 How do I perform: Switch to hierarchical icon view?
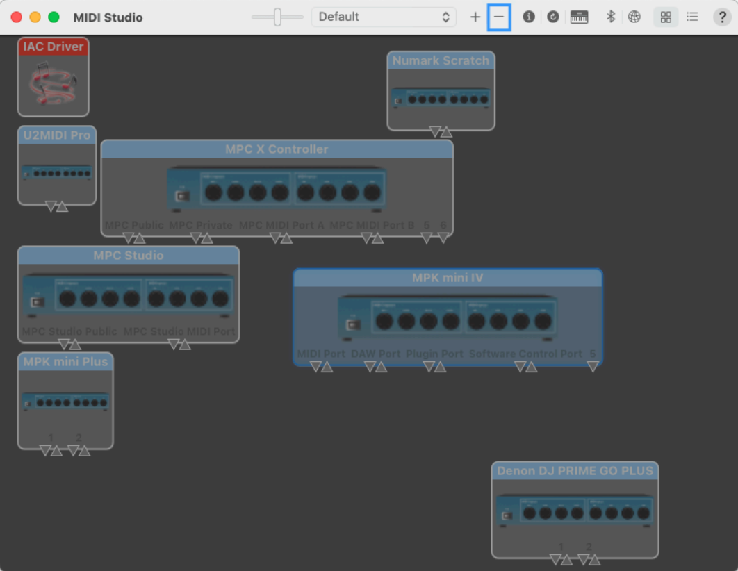coord(666,17)
